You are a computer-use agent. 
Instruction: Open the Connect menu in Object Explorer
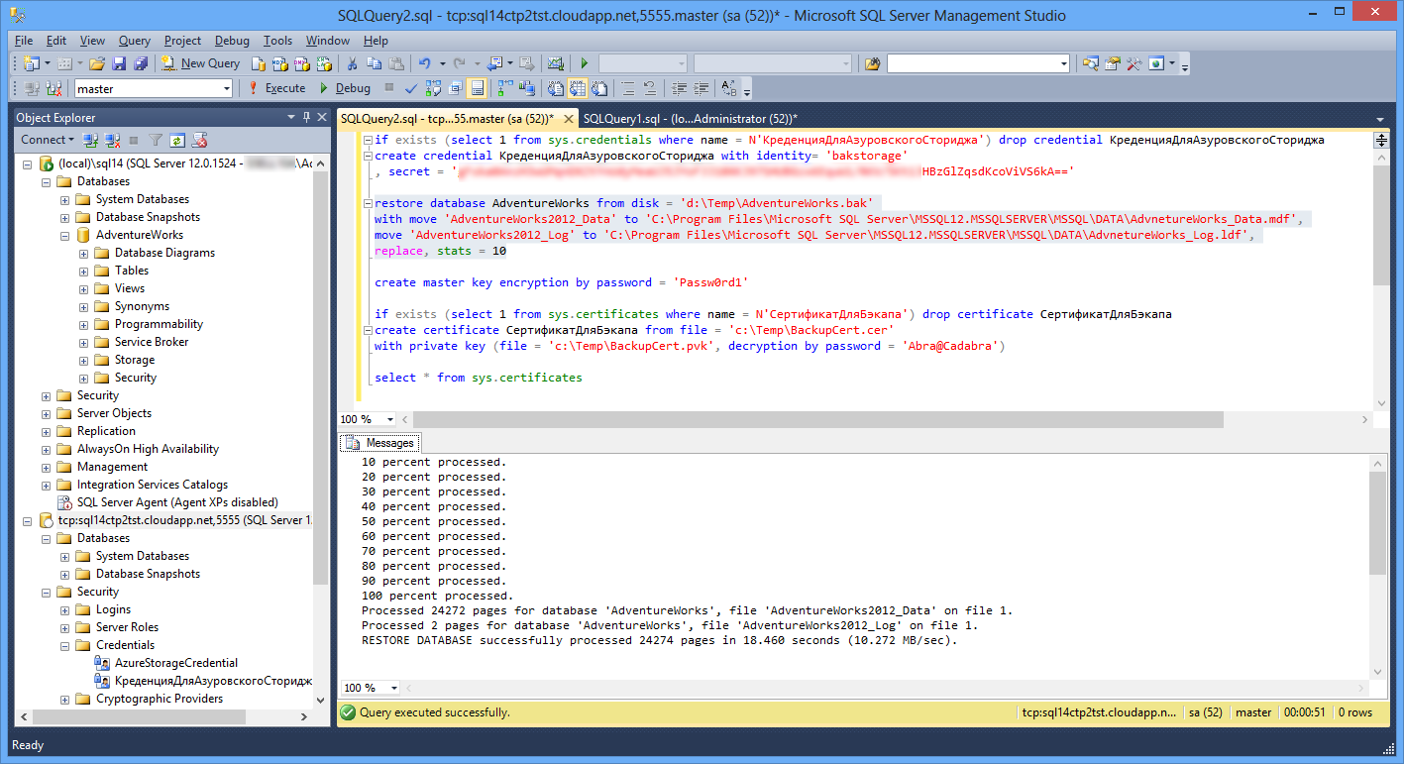pyautogui.click(x=48, y=140)
